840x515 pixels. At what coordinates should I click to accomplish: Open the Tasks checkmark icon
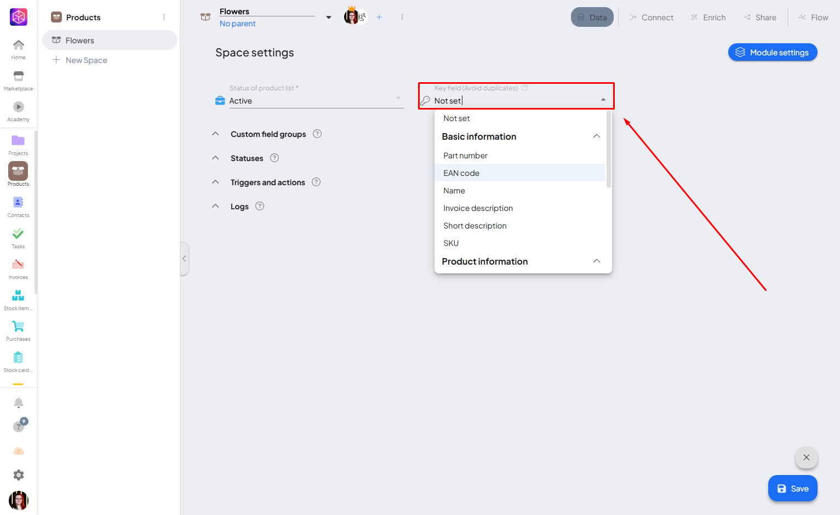[x=18, y=234]
